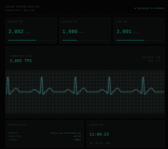Click the 'SYSTEM TIME' heading
The width and height of the screenshot is (168, 149).
pos(97,125)
